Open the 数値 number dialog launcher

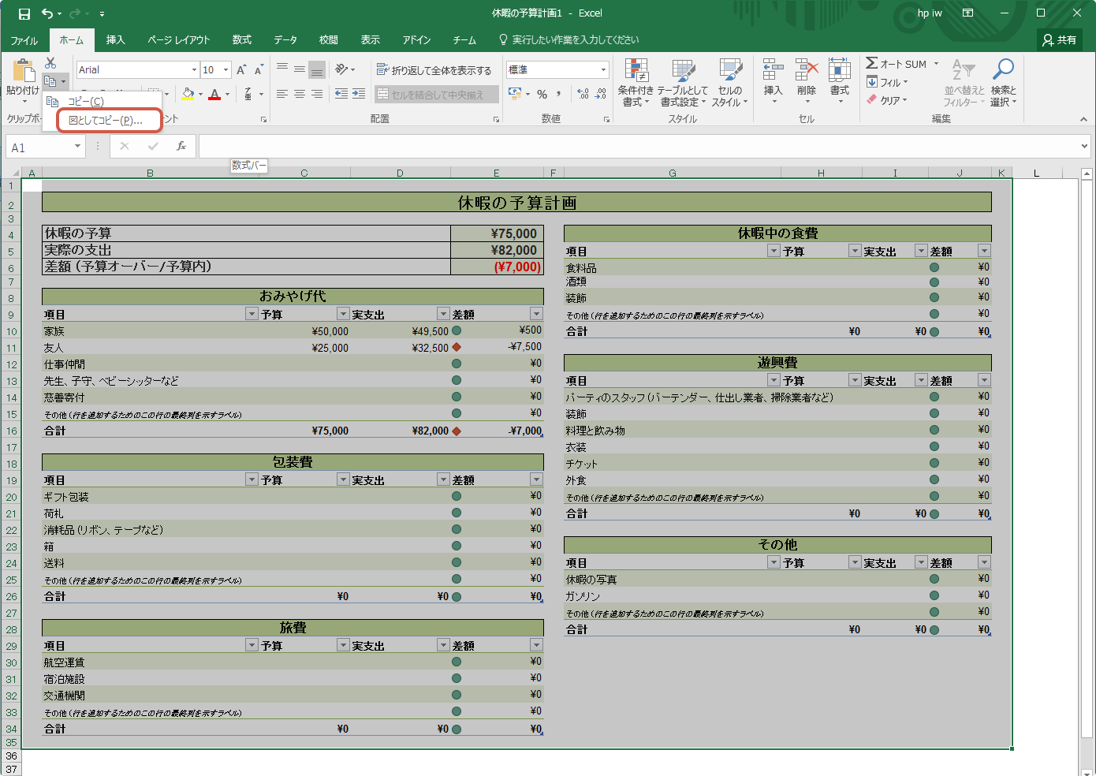point(606,119)
